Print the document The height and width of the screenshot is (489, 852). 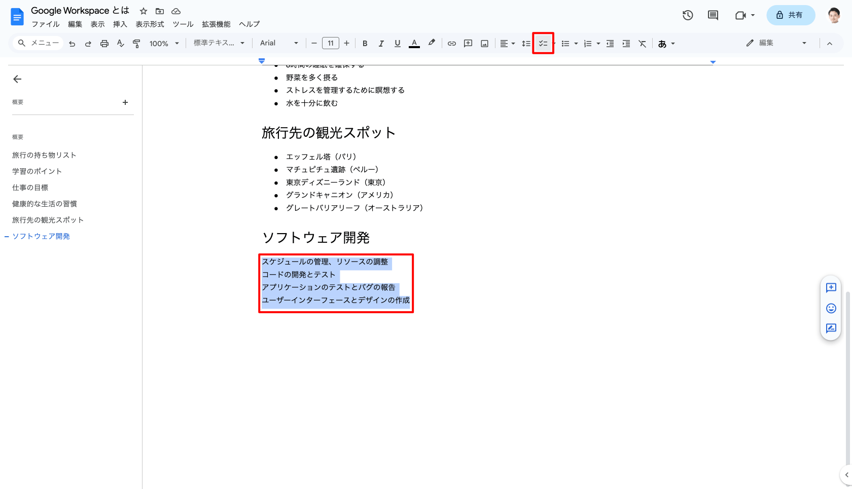[104, 44]
